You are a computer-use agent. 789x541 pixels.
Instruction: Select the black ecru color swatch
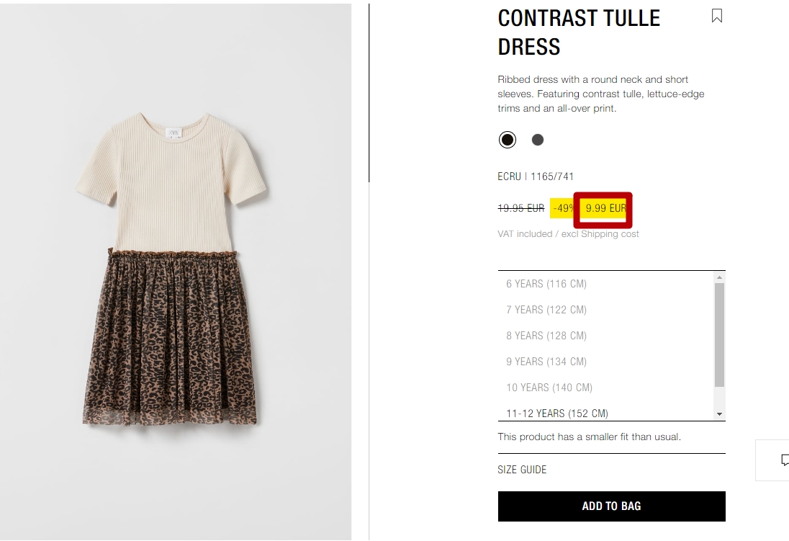coord(508,140)
